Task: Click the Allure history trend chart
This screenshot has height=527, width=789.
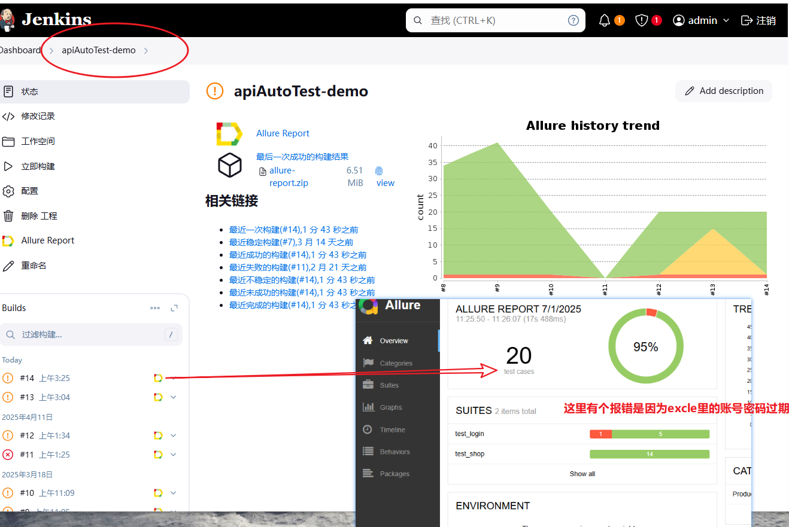Action: (593, 208)
